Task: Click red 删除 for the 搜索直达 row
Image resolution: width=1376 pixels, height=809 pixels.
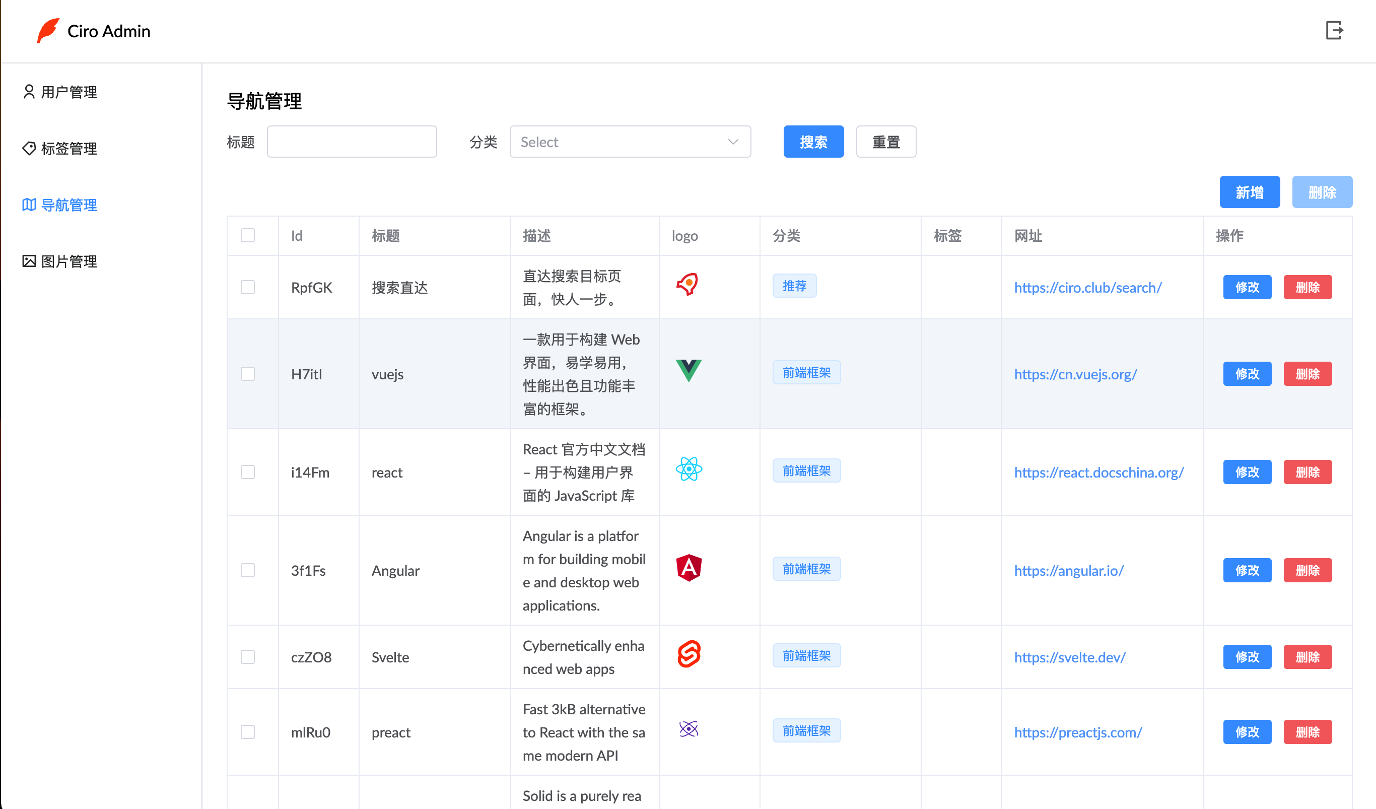Action: click(x=1308, y=287)
